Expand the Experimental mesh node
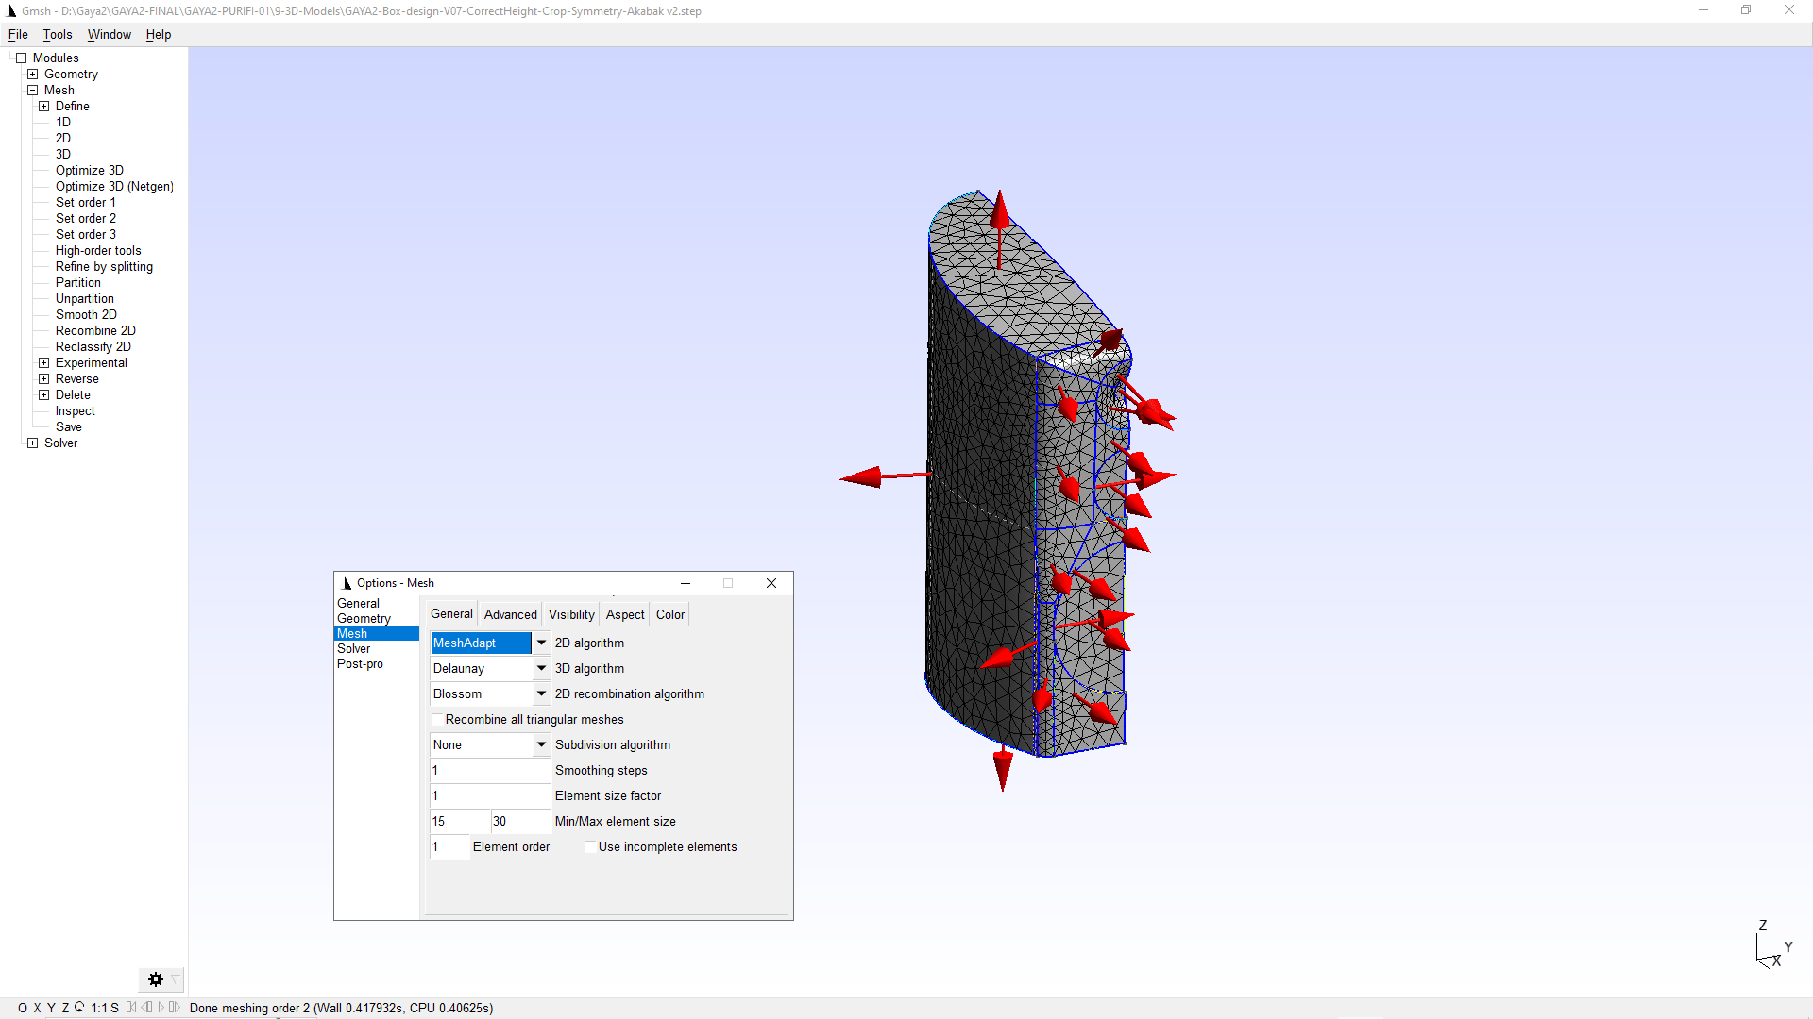Viewport: 1813px width, 1019px height. pos(43,362)
